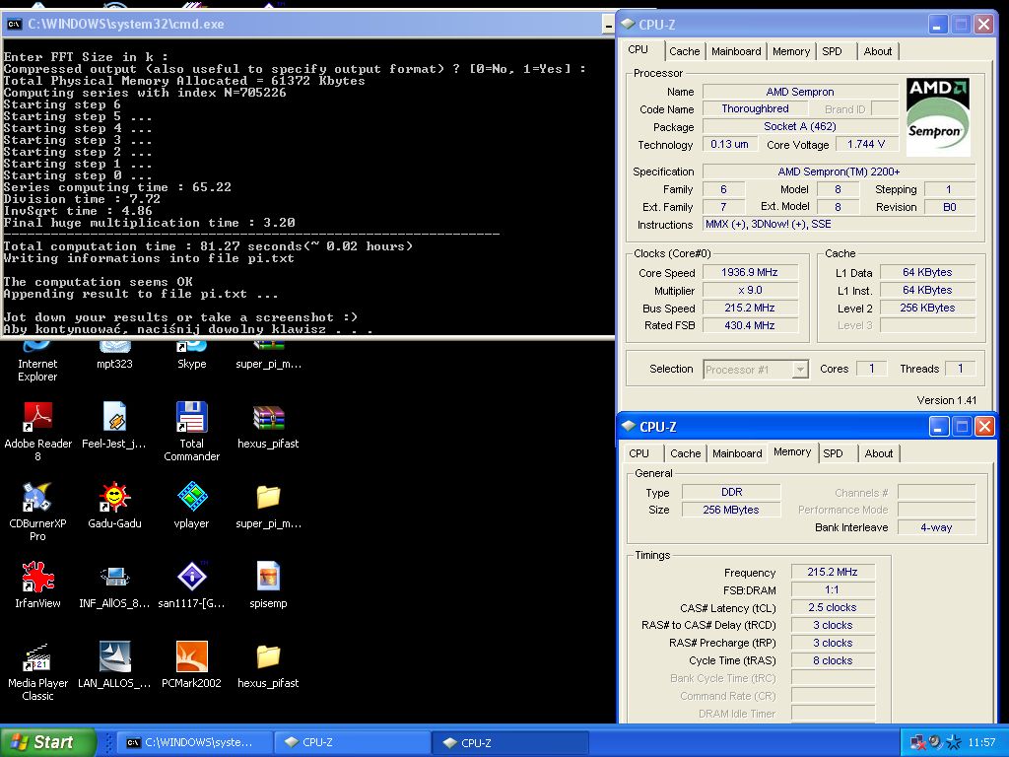This screenshot has width=1009, height=757.
Task: Activate the first CPU-Z taskbar button
Action: (x=352, y=742)
